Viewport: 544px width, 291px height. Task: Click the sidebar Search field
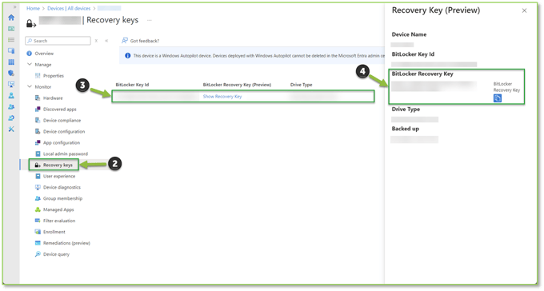point(58,41)
